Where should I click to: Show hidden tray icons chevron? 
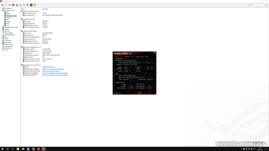point(241,149)
